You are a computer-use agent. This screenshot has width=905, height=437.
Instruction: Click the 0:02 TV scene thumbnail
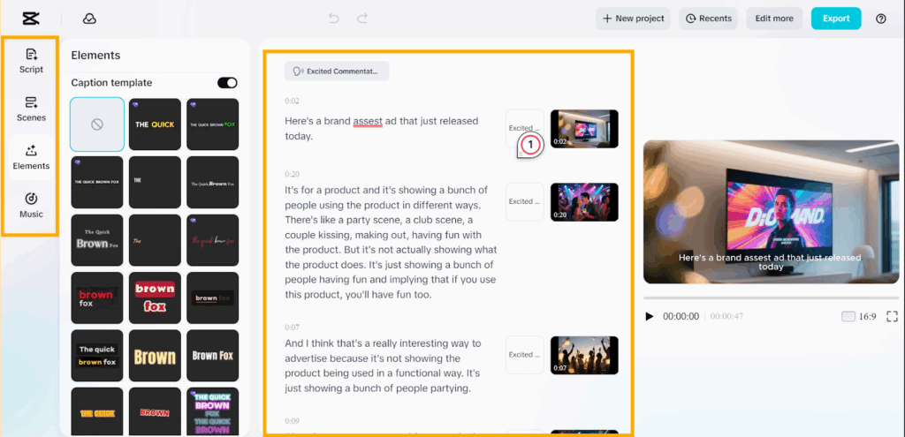(584, 129)
